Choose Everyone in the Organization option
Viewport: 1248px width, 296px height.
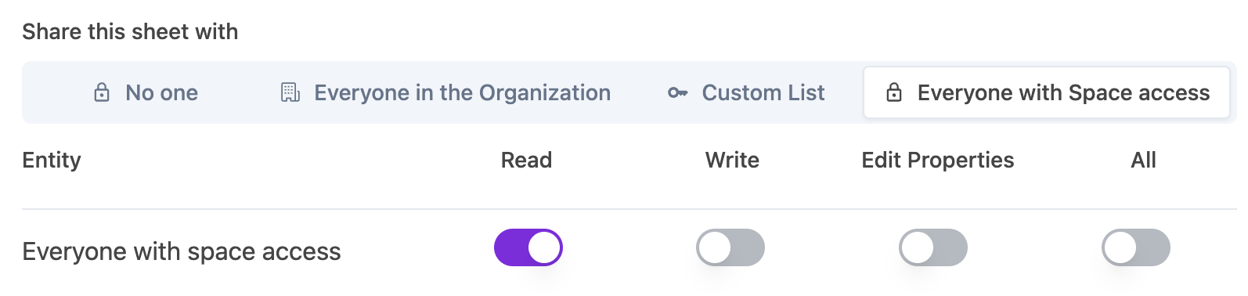click(x=445, y=92)
